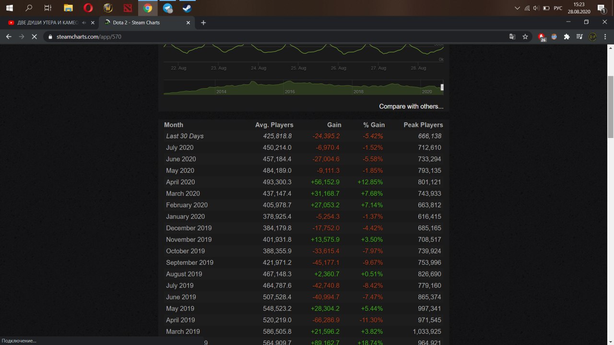Select the Last 30 Days row label
This screenshot has height=345, width=614.
(185, 136)
